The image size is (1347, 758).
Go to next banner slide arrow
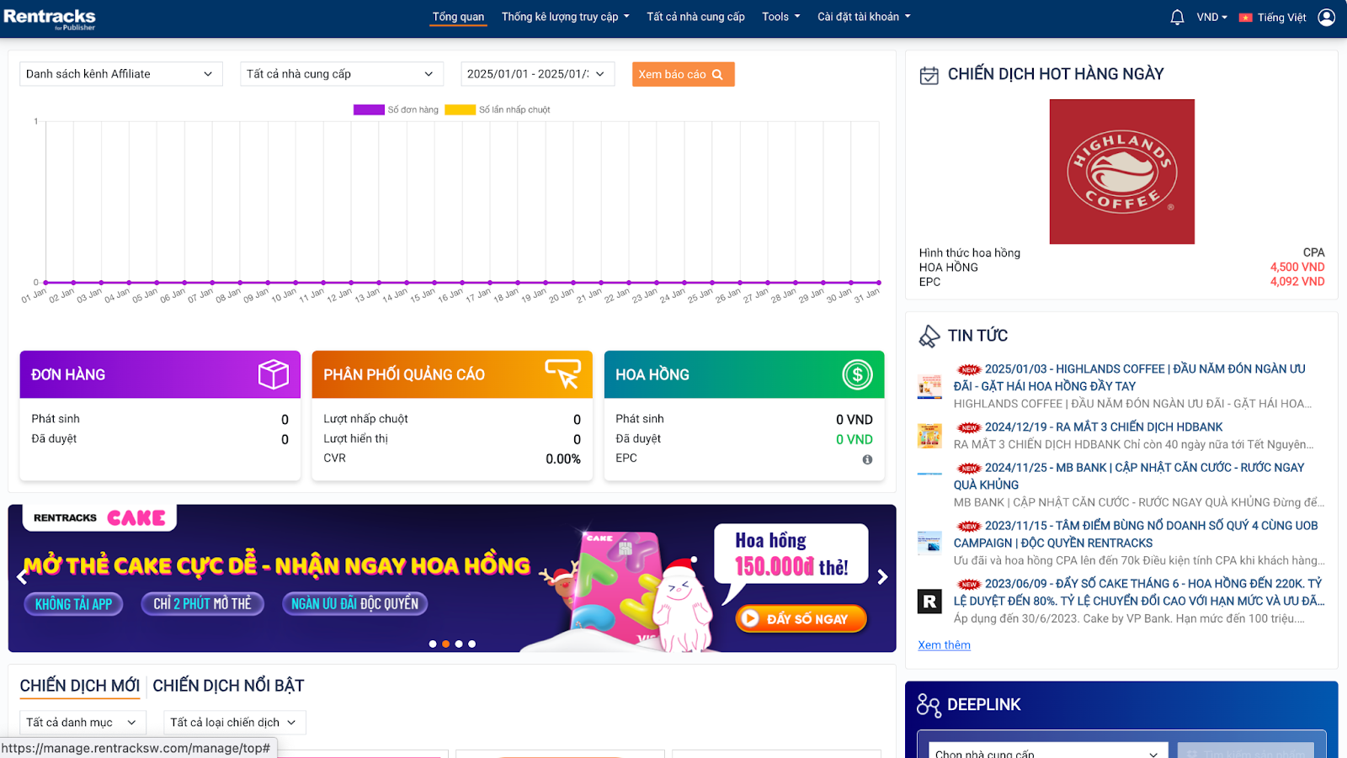(x=882, y=577)
